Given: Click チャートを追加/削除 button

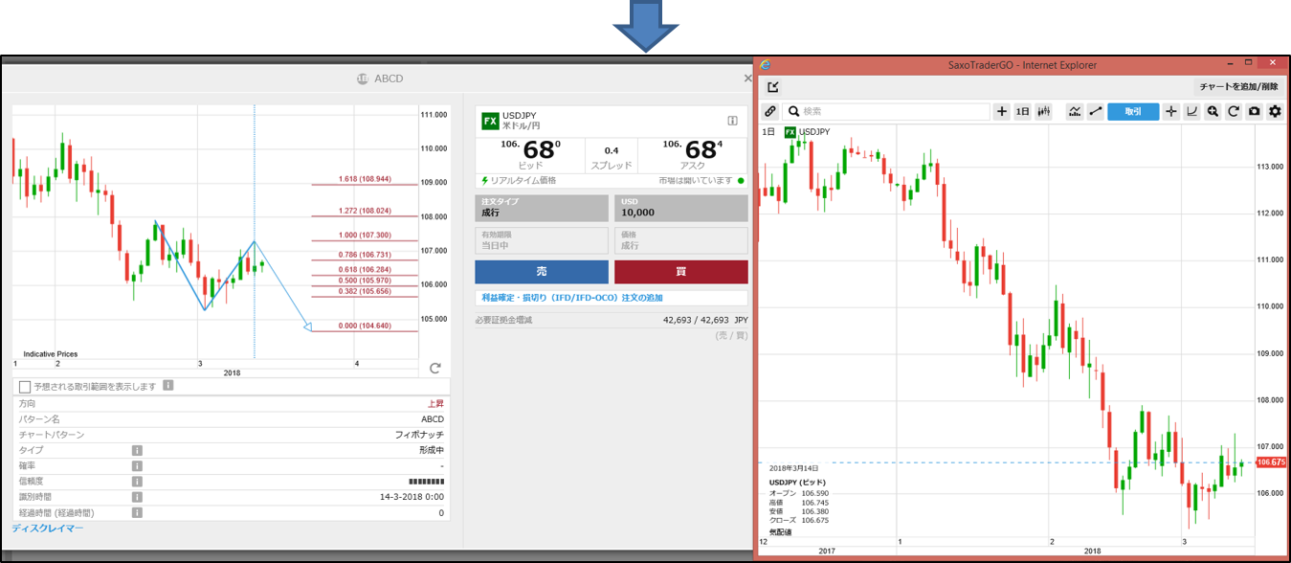Looking at the screenshot, I should point(1238,86).
